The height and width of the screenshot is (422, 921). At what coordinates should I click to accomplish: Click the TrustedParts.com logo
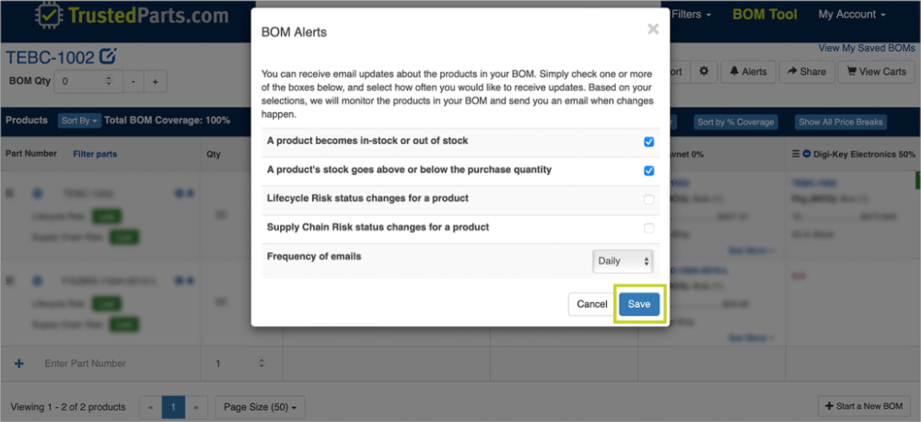(131, 16)
